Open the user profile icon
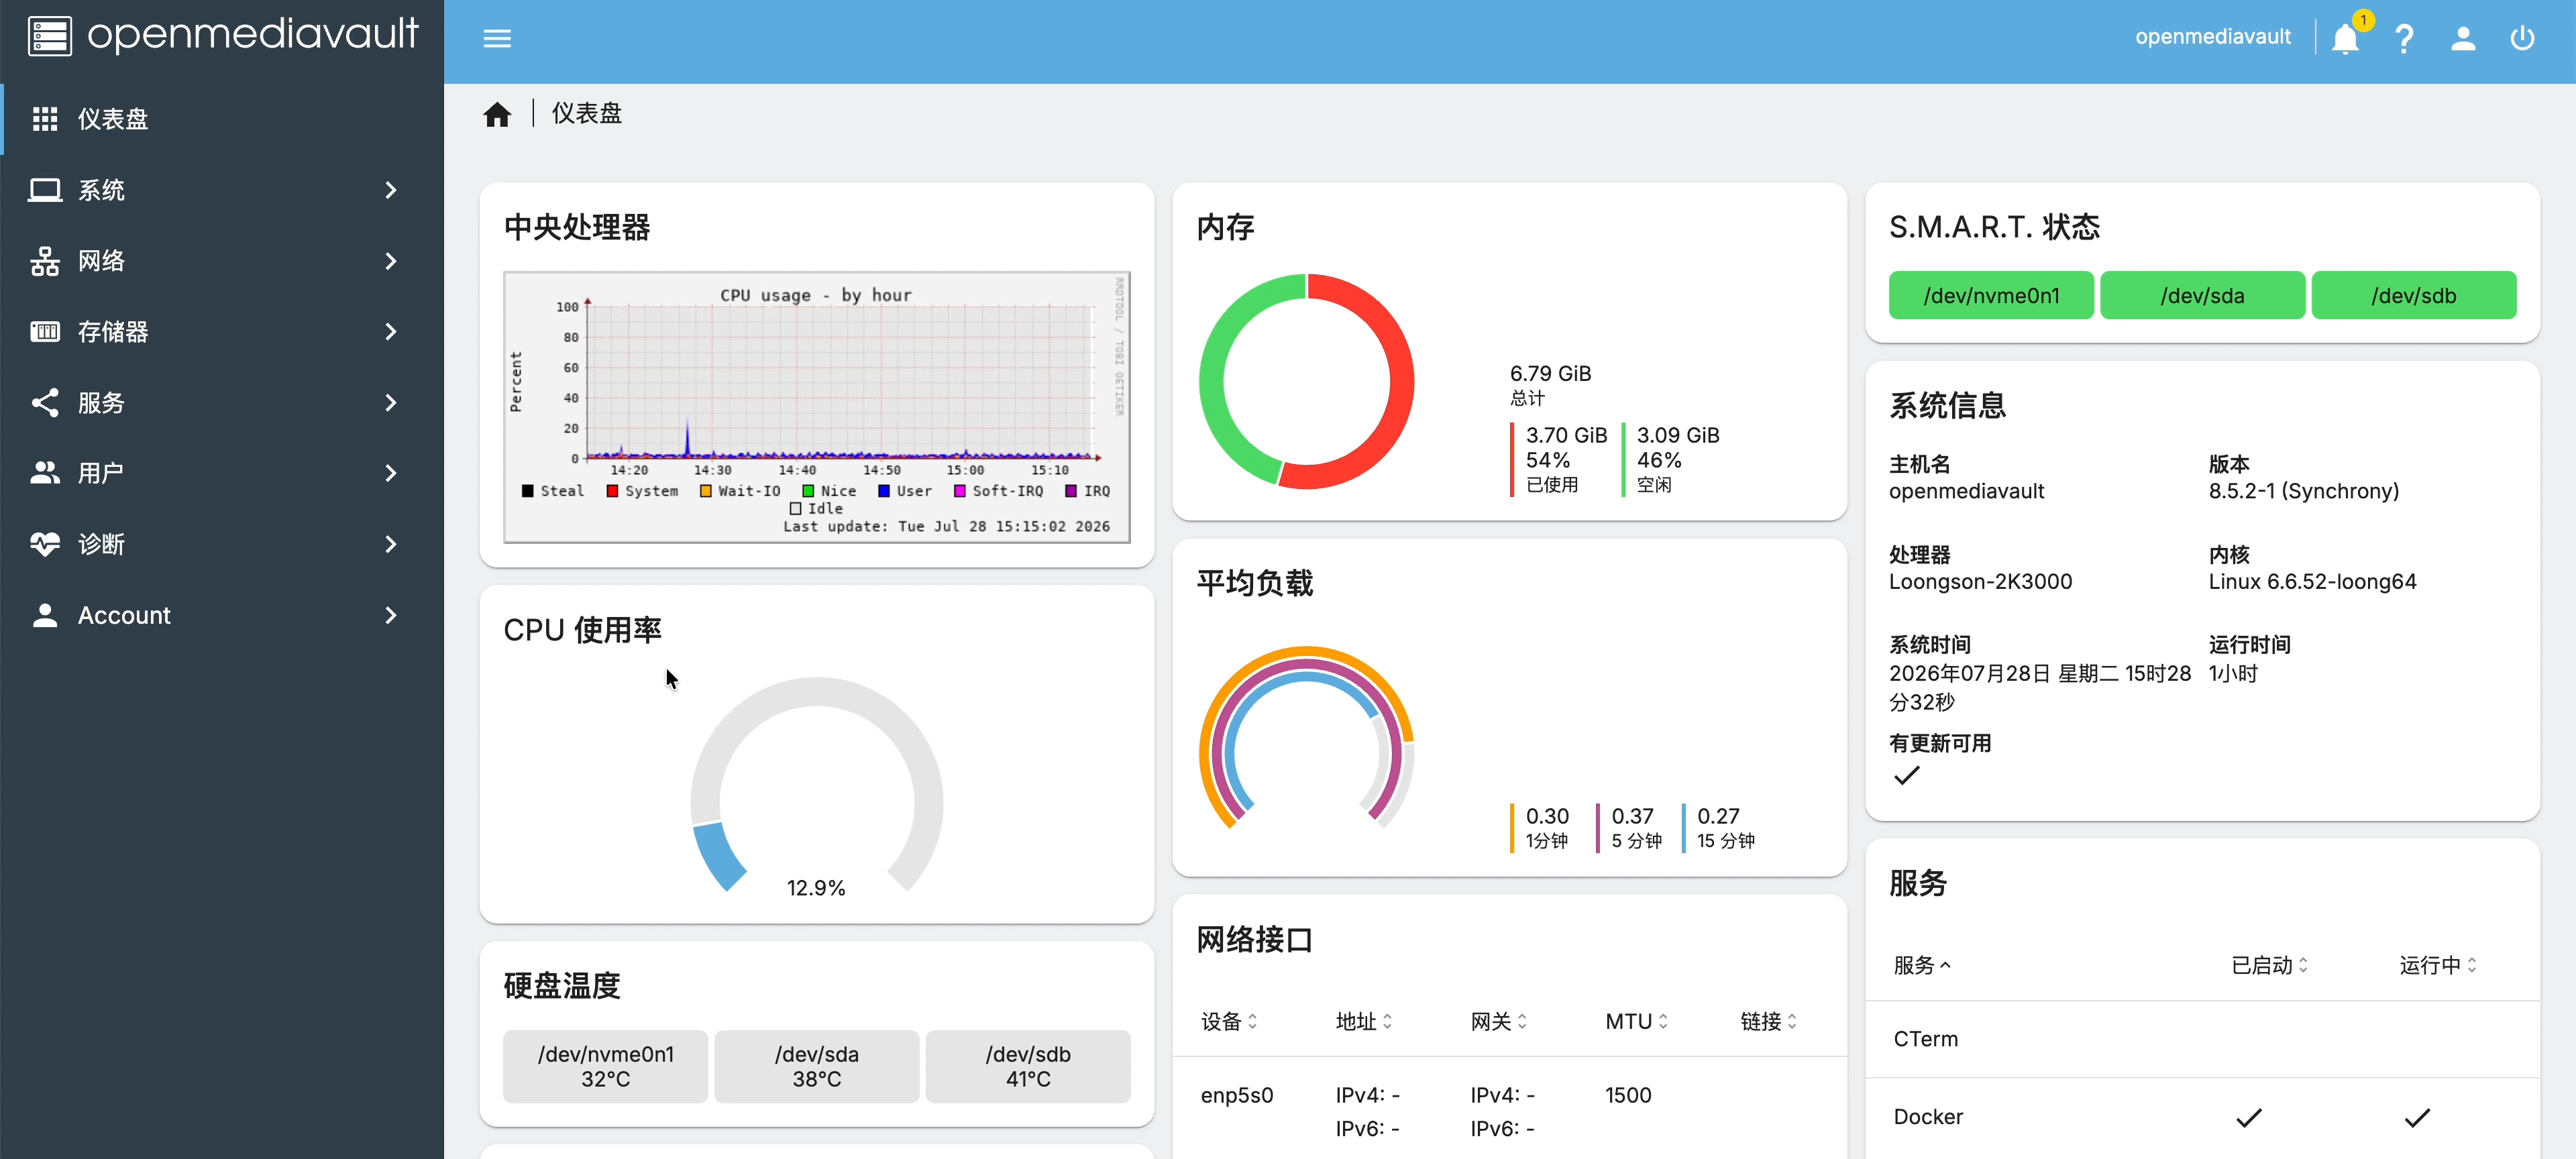Image resolution: width=2576 pixels, height=1159 pixels. 2463,38
